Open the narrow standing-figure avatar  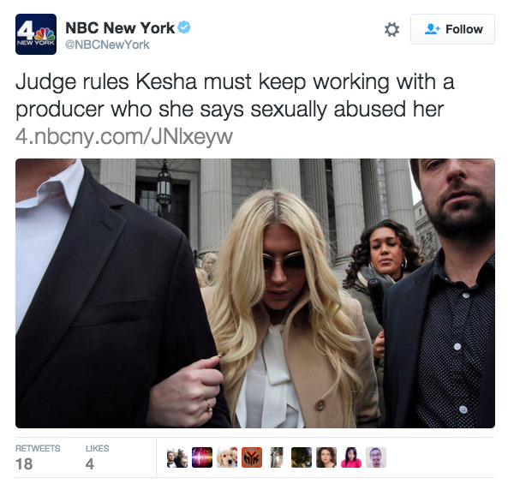tap(277, 457)
